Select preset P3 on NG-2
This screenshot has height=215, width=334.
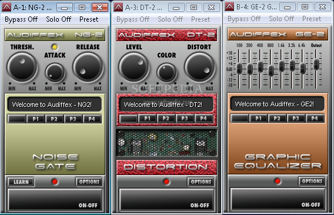click(73, 119)
